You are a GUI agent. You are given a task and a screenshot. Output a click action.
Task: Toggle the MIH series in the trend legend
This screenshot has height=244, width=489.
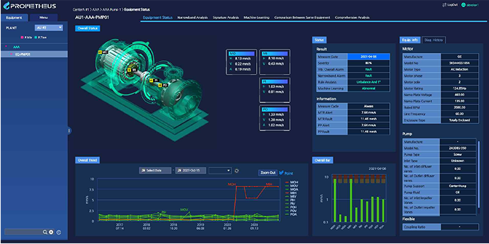click(291, 192)
